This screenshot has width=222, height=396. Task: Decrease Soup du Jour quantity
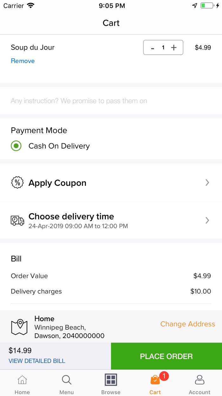coord(153,48)
